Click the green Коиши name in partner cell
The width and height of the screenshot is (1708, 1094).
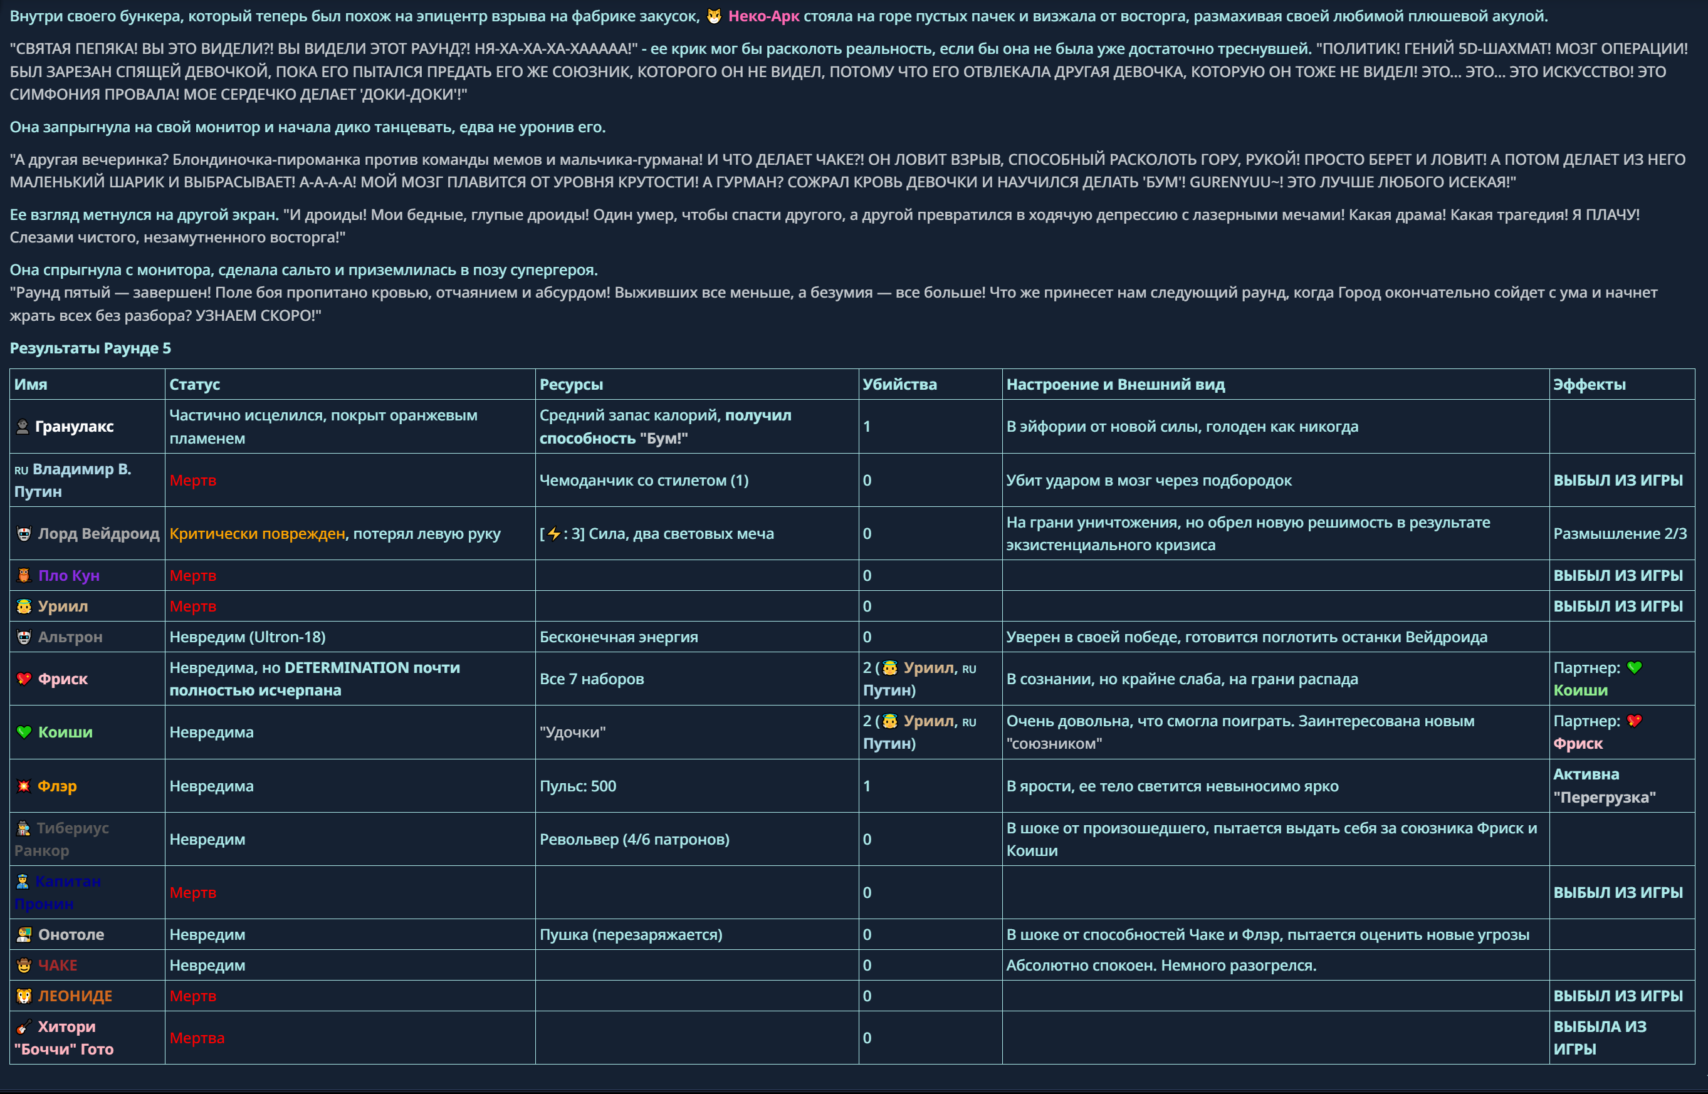pyautogui.click(x=1580, y=690)
